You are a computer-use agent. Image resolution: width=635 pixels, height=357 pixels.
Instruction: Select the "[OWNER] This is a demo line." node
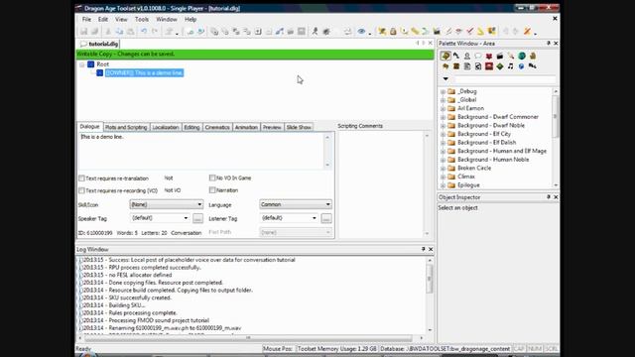pos(144,72)
